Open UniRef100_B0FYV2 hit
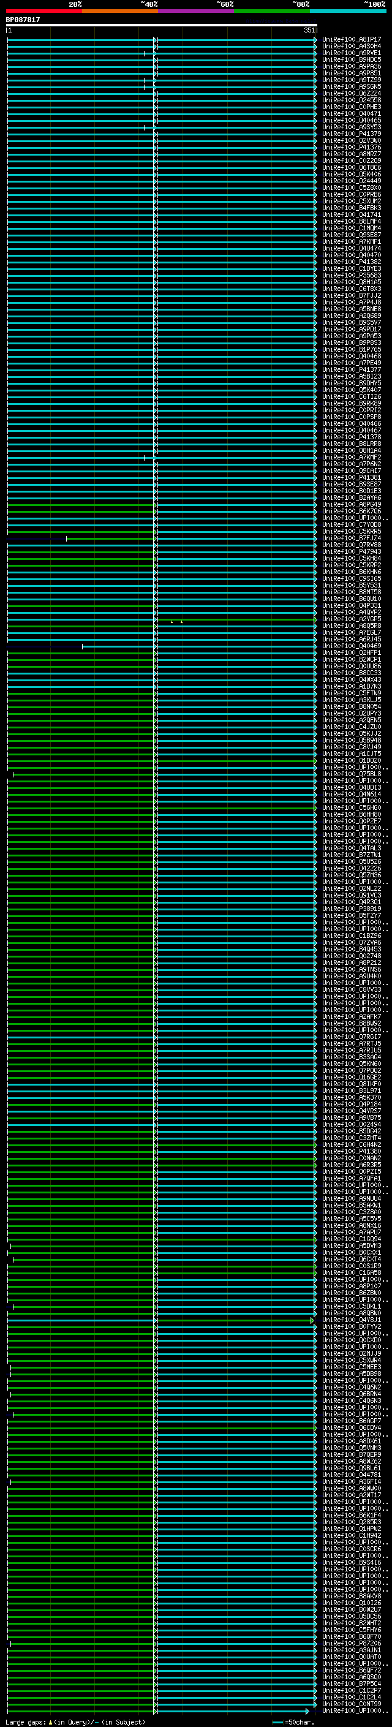Screen dimensions: 392x1727 pos(351,1326)
